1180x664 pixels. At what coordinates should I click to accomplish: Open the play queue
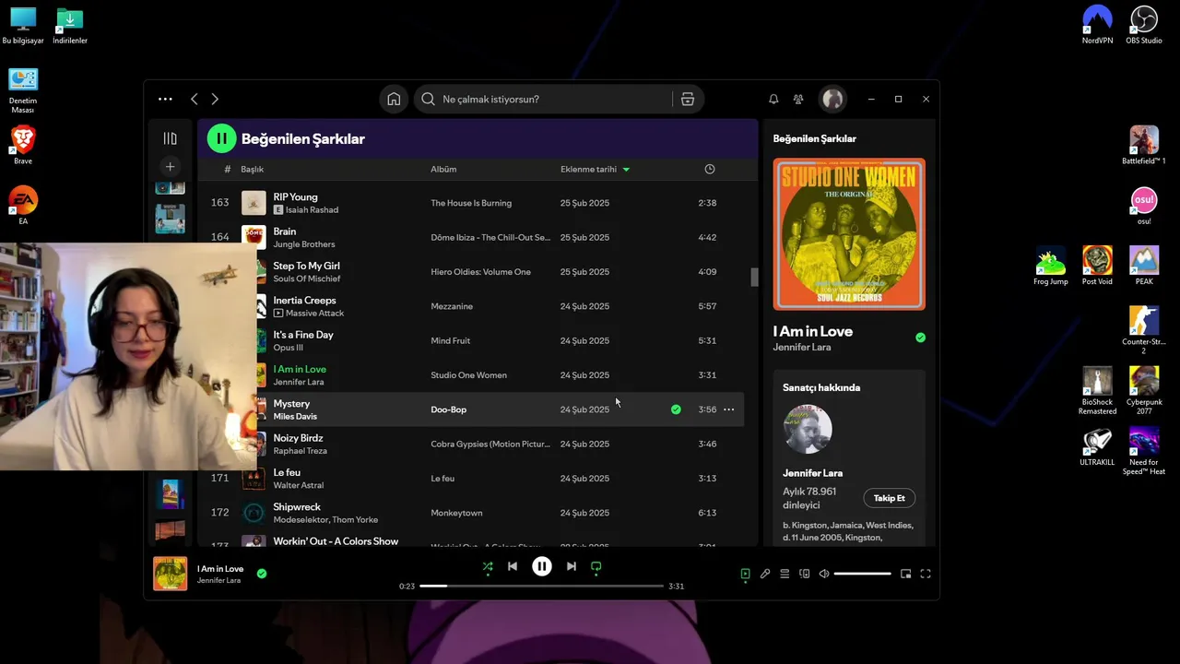[785, 574]
